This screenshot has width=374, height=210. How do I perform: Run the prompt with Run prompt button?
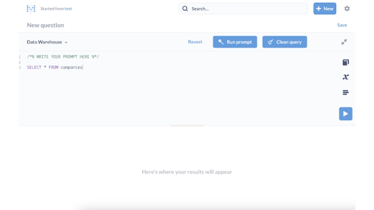click(235, 42)
